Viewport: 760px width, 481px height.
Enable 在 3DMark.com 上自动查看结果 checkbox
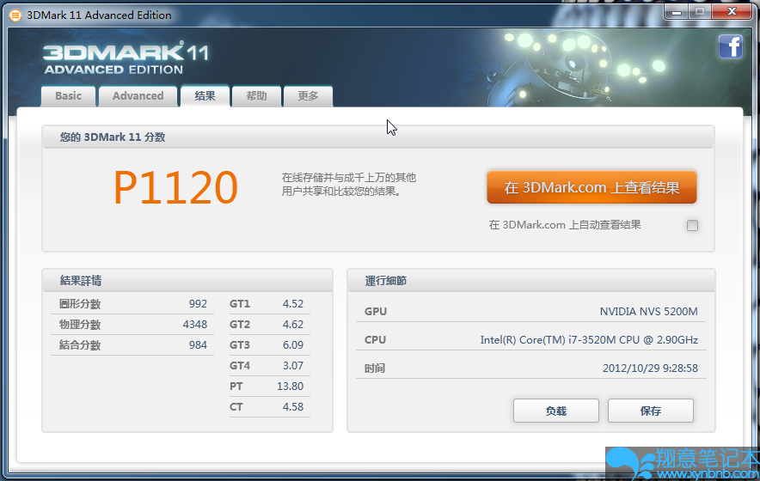click(692, 225)
